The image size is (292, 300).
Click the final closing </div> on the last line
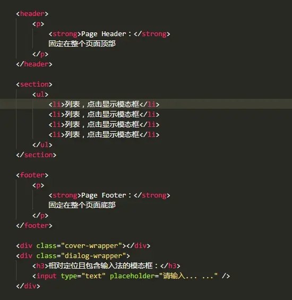tap(28, 286)
